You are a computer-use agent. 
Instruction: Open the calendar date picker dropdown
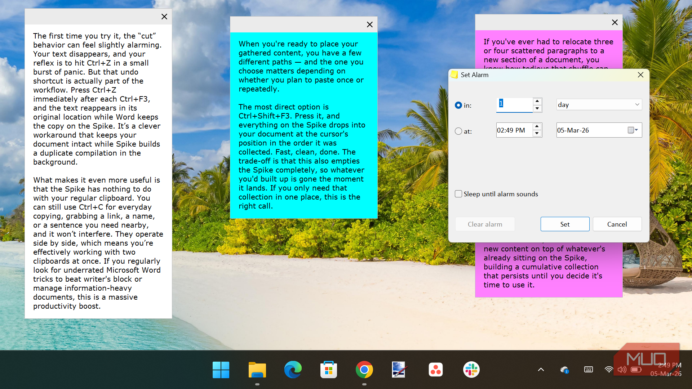tap(633, 130)
